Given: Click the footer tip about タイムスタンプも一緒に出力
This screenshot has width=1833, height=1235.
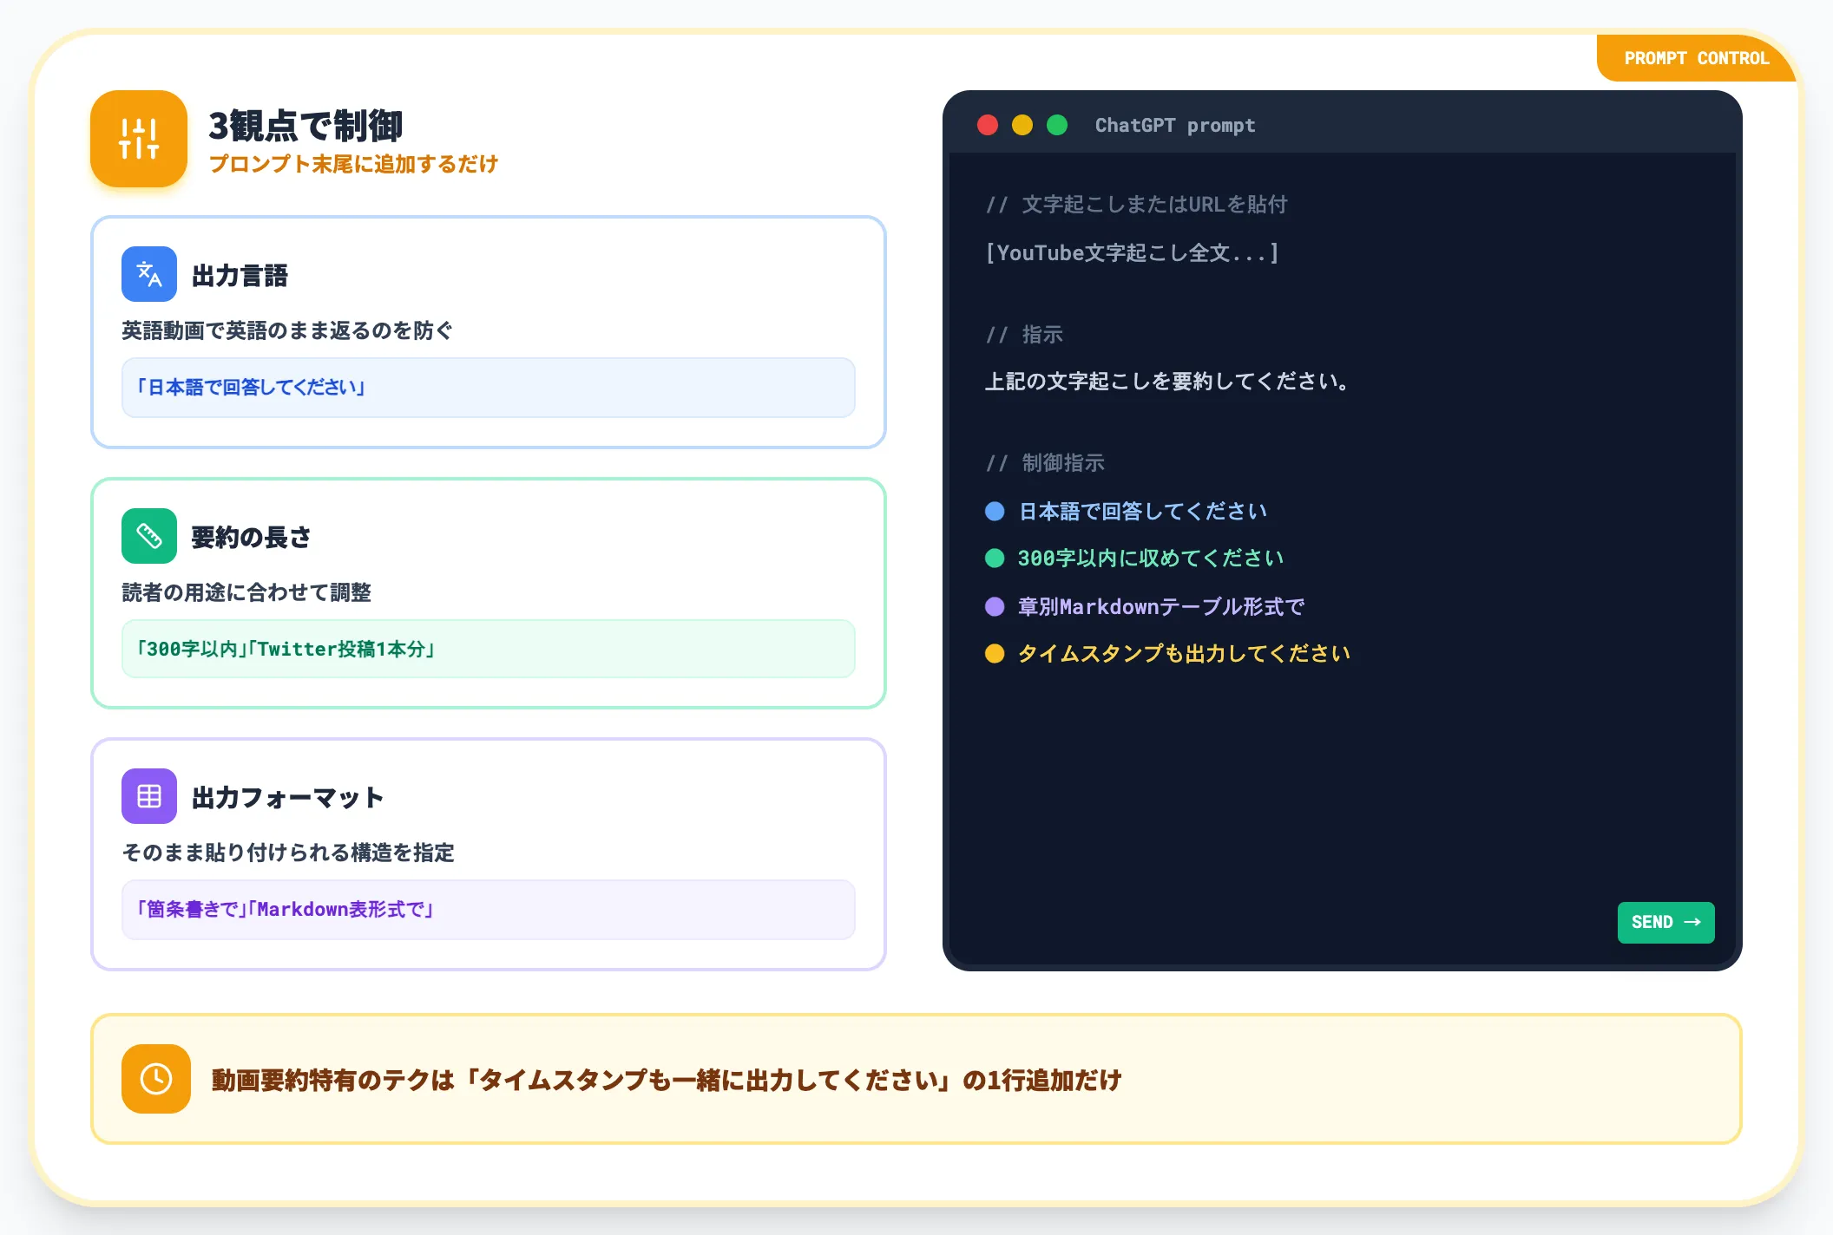Looking at the screenshot, I should pyautogui.click(x=667, y=1080).
